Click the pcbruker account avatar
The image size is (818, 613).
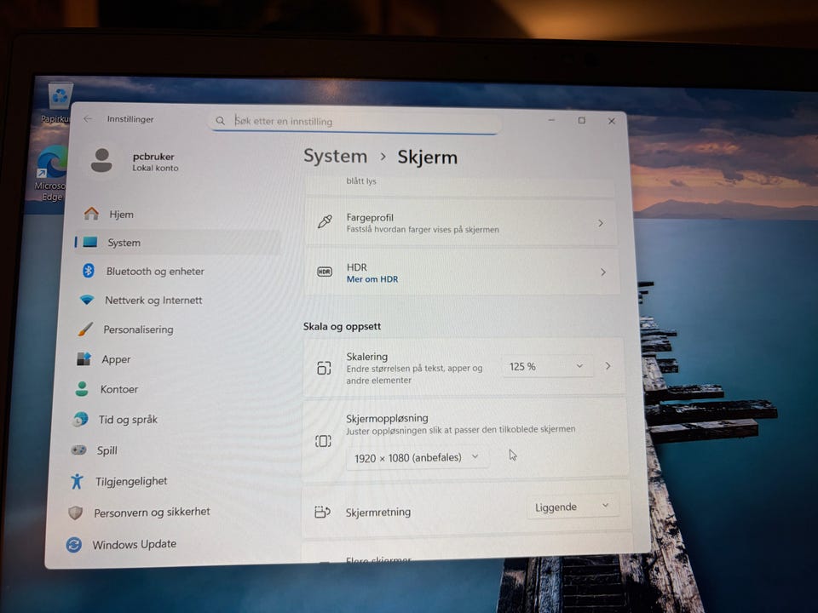click(101, 160)
